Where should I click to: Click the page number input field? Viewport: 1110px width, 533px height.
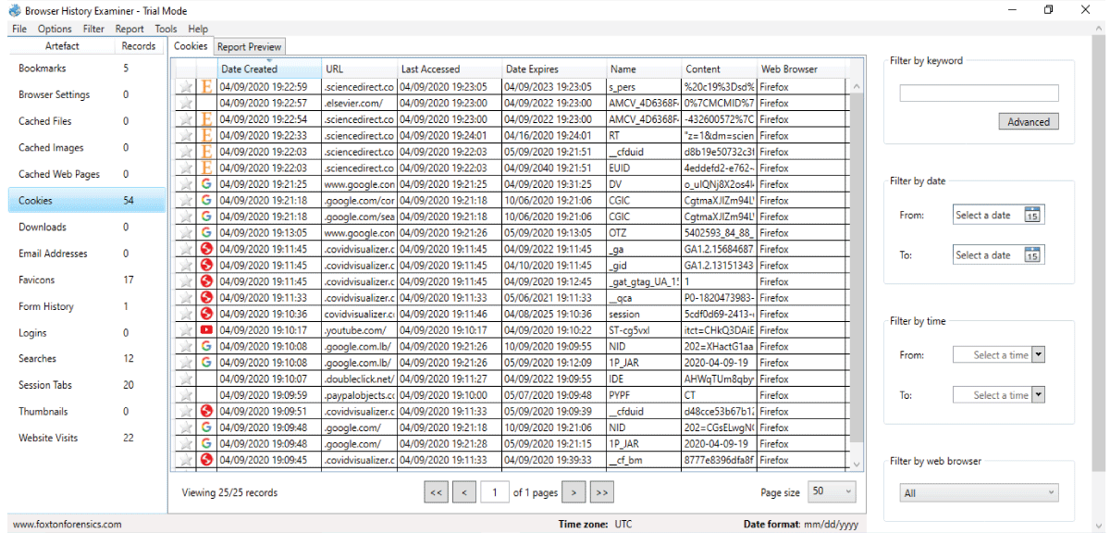click(495, 492)
